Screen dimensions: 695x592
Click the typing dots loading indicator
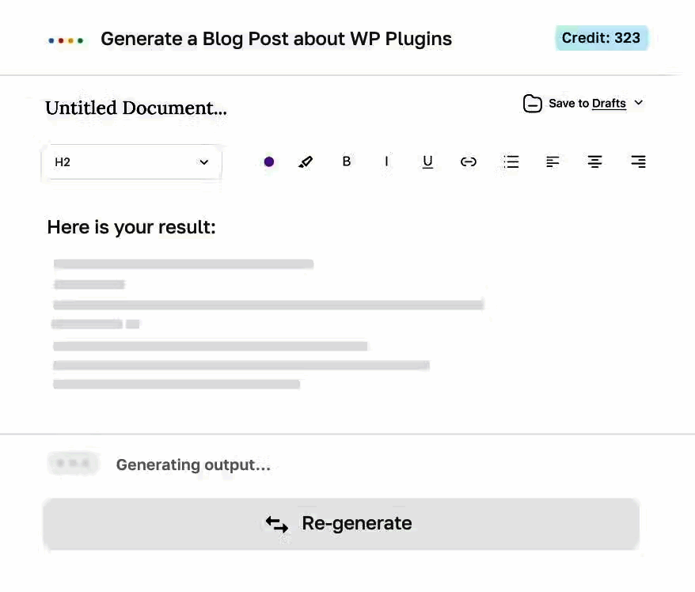click(x=74, y=464)
